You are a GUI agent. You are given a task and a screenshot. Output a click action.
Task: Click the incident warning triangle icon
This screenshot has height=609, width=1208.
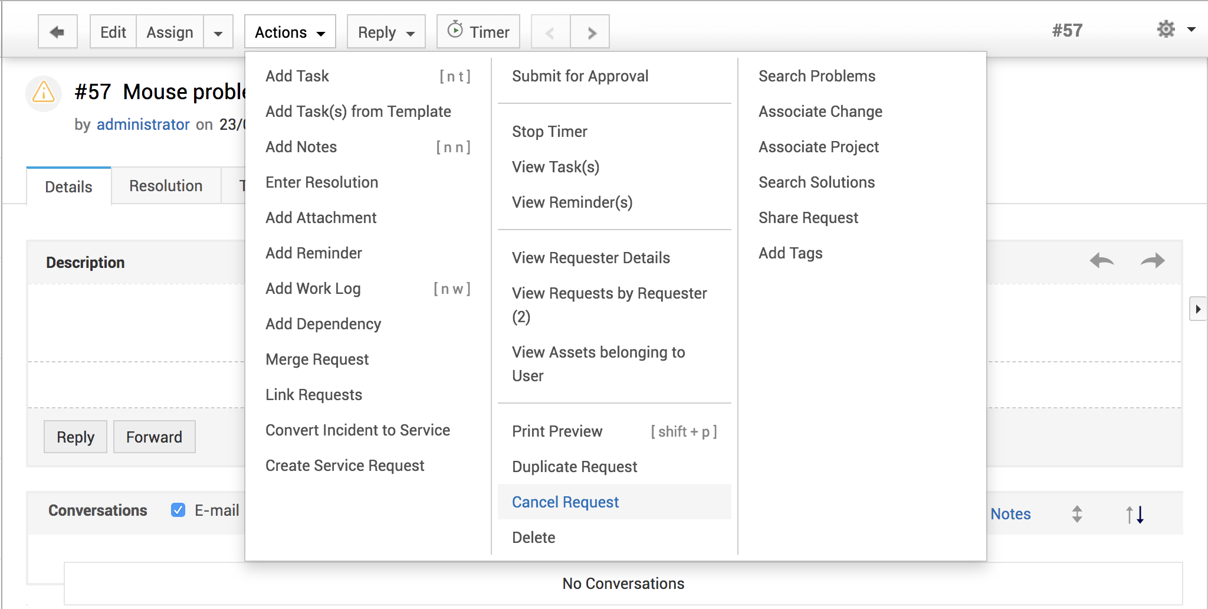coord(44,93)
